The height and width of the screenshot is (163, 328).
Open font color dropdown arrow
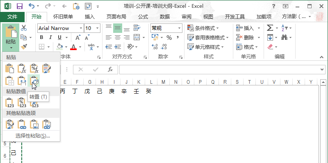[x=80, y=47]
